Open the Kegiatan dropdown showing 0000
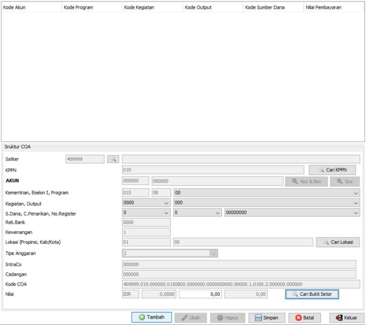 [166, 203]
